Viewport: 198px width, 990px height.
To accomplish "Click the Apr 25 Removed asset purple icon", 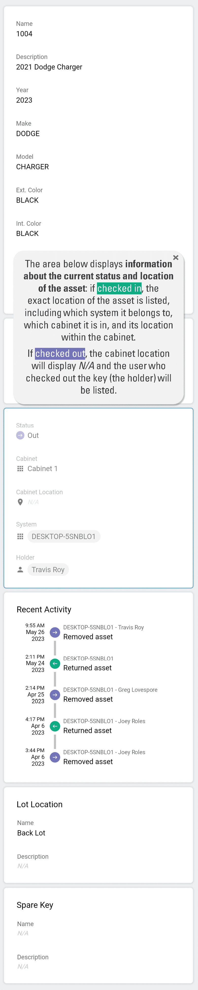I will tap(55, 695).
